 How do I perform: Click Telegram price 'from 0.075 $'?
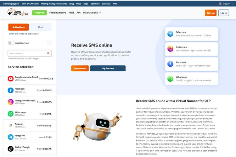[x=45, y=137]
